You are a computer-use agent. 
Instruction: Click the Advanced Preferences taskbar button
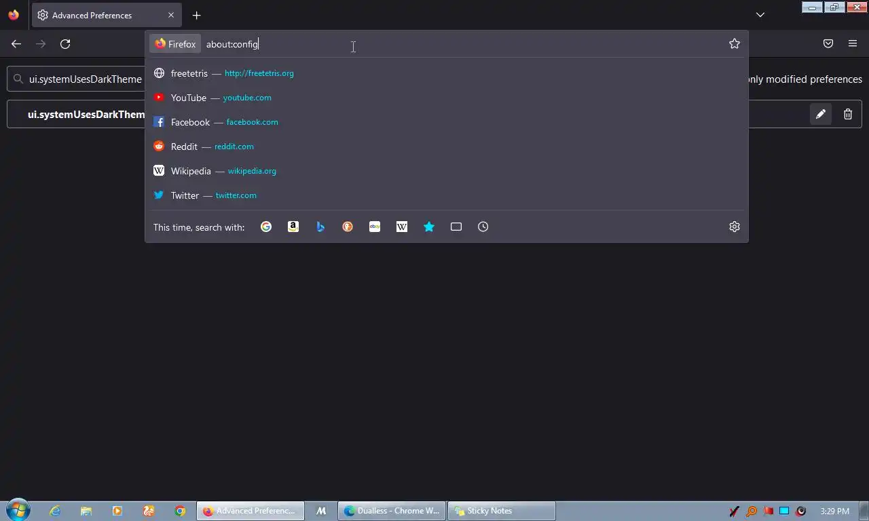click(x=251, y=511)
